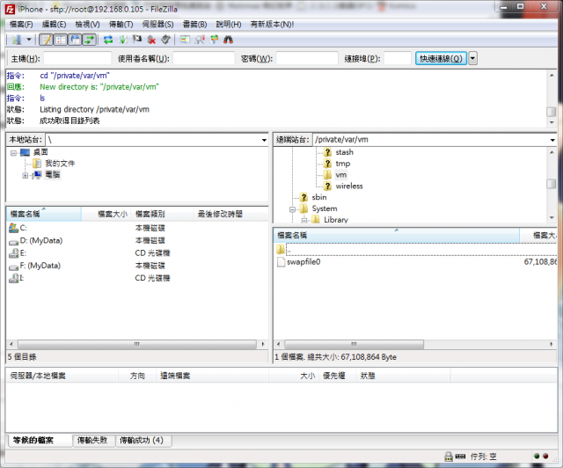Collapse 桌面 tree node
This screenshot has width=563, height=468.
click(x=14, y=153)
